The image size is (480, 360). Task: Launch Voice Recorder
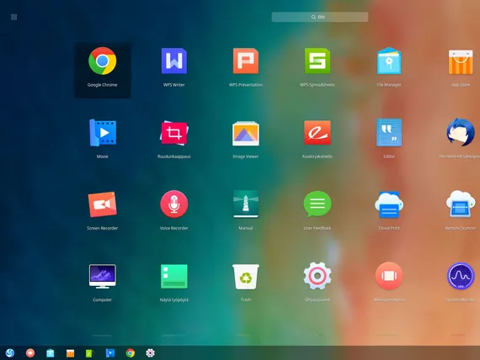tap(173, 204)
